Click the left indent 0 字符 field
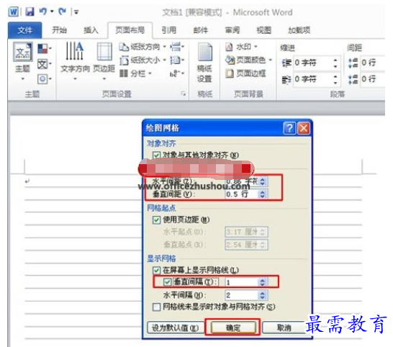This screenshot has height=347, width=393. [312, 63]
